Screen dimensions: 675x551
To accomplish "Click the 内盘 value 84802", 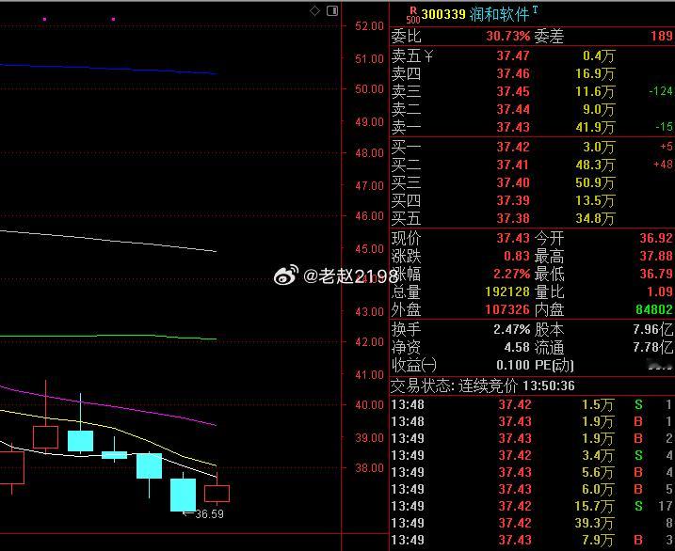I will pyautogui.click(x=654, y=309).
